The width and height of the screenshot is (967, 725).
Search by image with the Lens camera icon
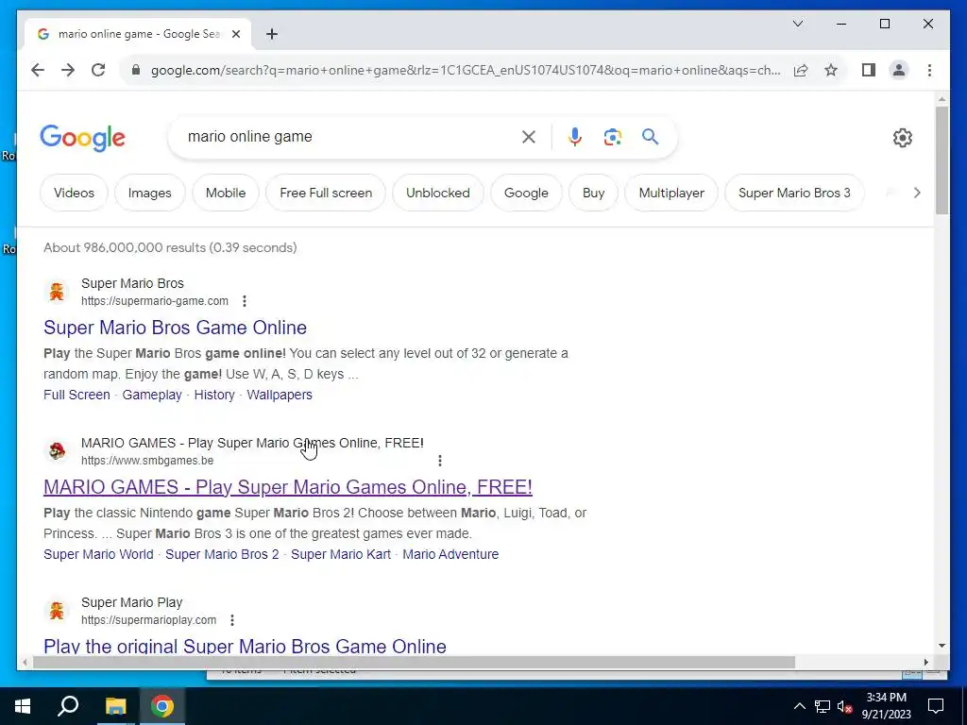pyautogui.click(x=612, y=137)
